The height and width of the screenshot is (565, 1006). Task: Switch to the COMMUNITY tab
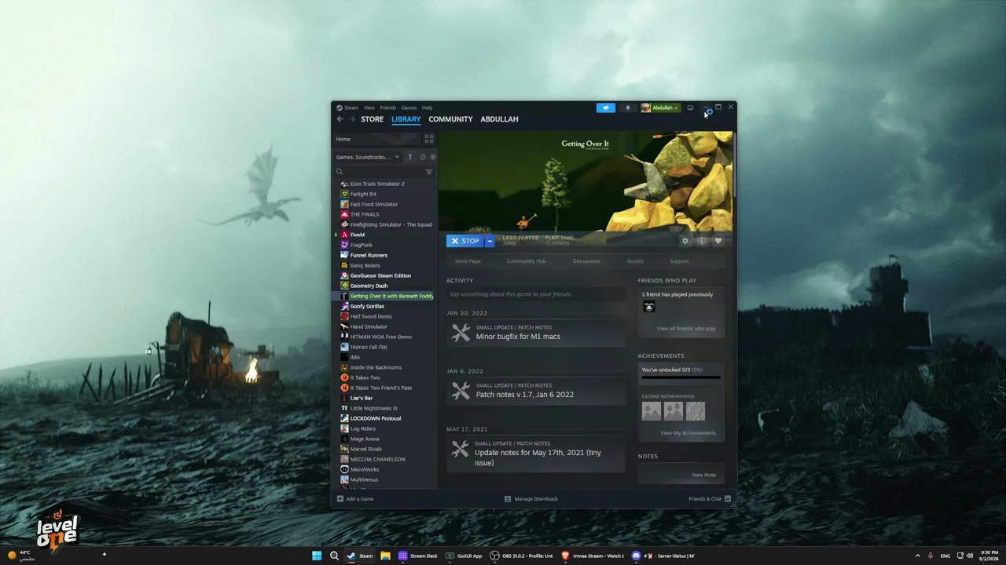coord(450,119)
